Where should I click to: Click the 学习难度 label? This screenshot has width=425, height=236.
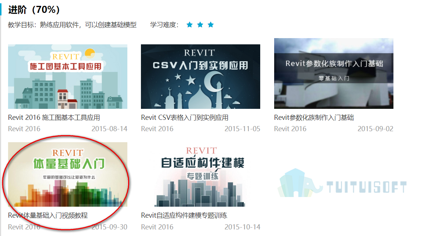(x=164, y=25)
